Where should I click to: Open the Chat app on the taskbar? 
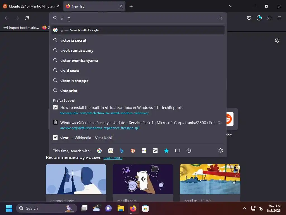109,208
